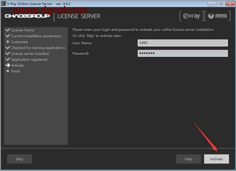
Task: Select Application registered step
Action: point(29,59)
